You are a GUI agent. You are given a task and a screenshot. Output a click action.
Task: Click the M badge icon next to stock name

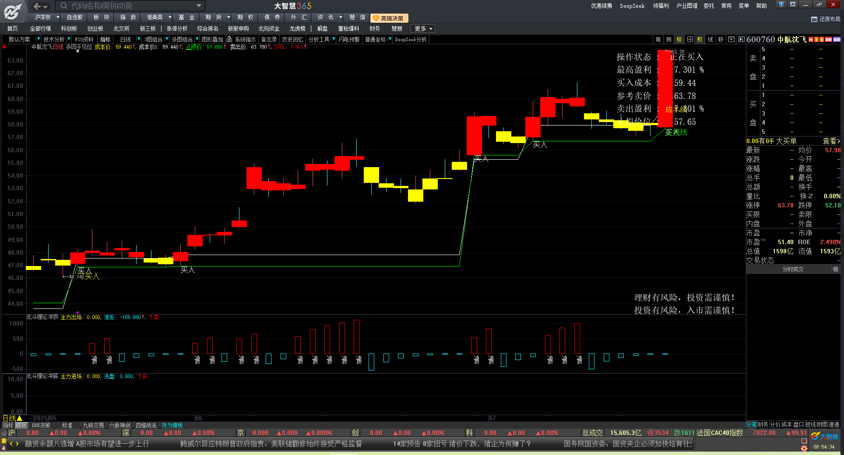click(x=811, y=40)
